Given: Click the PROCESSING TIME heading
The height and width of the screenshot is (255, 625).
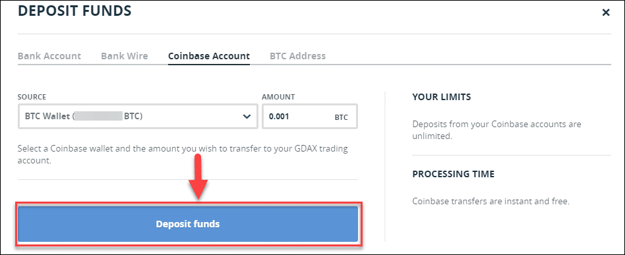Looking at the screenshot, I should tap(454, 174).
